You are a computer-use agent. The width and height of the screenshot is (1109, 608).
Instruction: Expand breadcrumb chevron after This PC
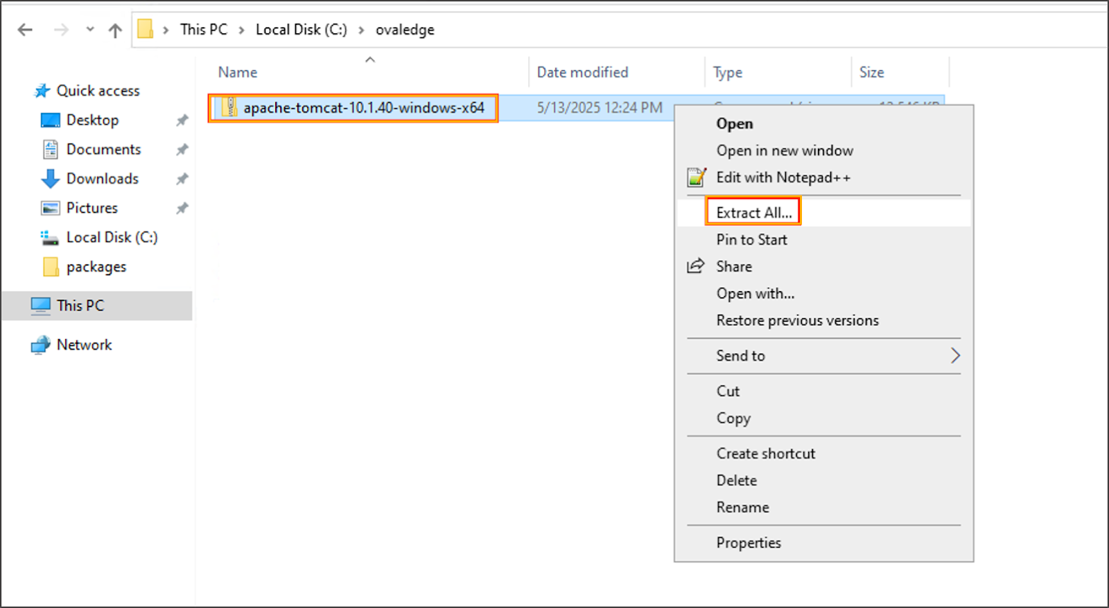click(x=241, y=30)
